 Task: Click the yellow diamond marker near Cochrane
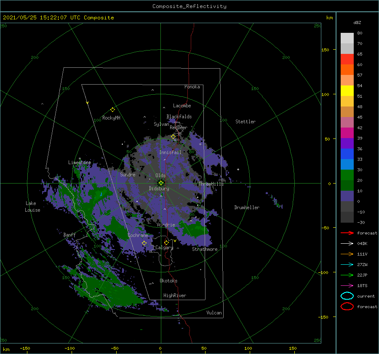tap(144, 243)
